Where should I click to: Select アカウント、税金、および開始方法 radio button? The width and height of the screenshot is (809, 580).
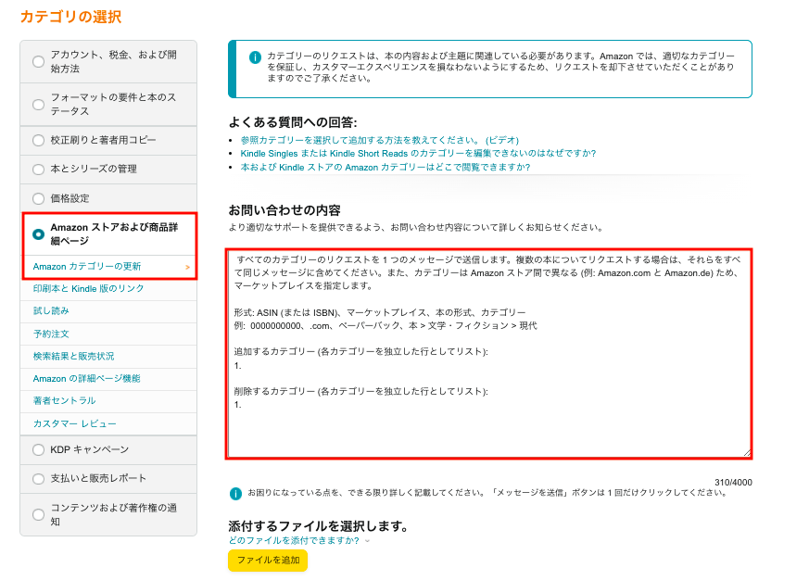[38, 61]
